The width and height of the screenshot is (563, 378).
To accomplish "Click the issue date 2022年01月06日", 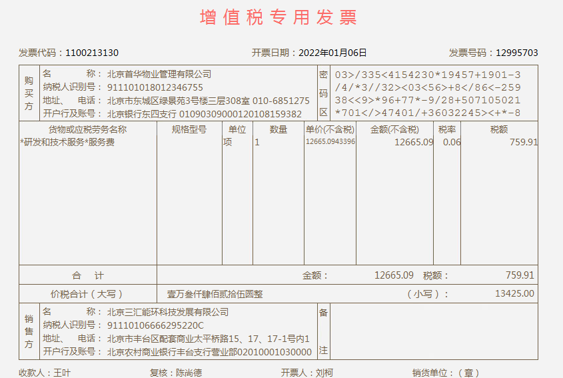I will click(332, 53).
